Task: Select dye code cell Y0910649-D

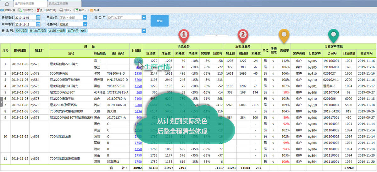Action: pos(118,73)
